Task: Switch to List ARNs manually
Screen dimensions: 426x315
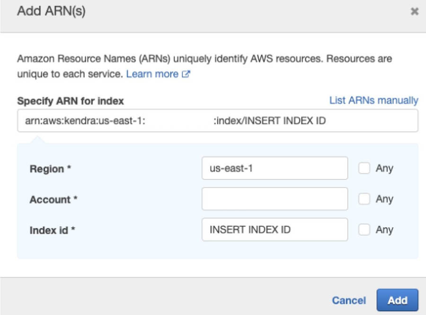Action: click(x=373, y=100)
